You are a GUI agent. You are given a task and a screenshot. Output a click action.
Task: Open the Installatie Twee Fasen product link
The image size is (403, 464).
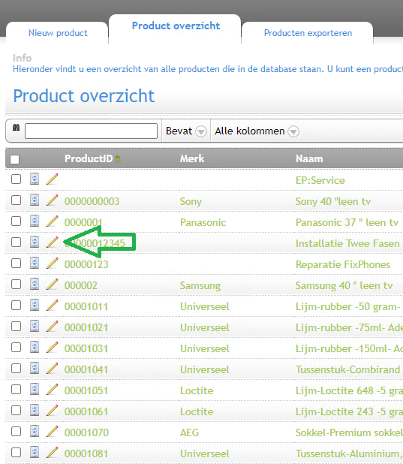coord(347,243)
